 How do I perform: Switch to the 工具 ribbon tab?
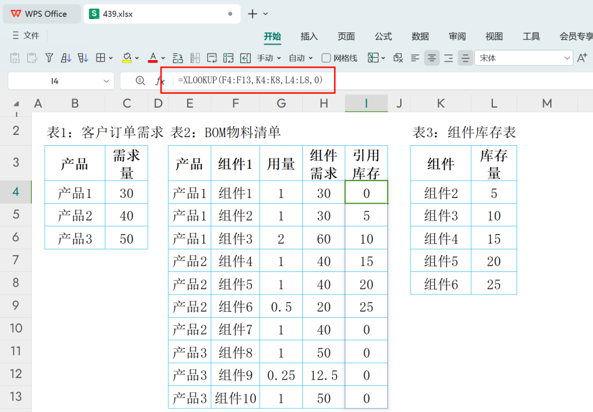531,36
